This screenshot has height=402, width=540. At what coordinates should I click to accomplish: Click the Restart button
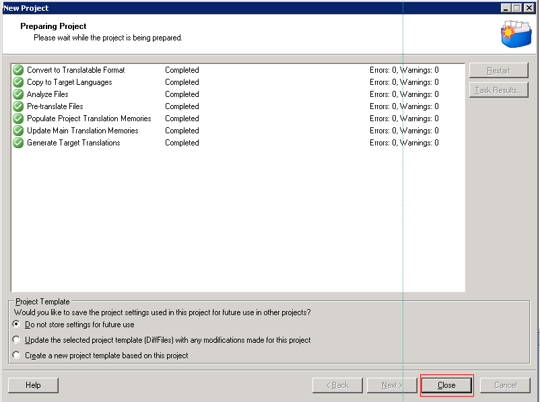click(498, 71)
